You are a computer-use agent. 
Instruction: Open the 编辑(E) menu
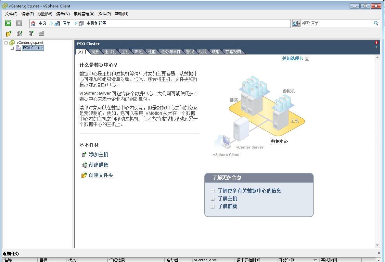click(28, 14)
